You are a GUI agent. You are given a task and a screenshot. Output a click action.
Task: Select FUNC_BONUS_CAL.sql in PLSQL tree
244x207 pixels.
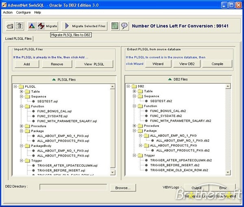(54, 111)
